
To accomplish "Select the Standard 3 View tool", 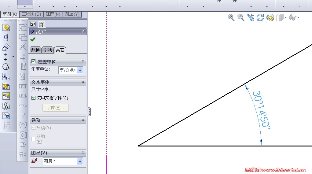I will 6,76.
